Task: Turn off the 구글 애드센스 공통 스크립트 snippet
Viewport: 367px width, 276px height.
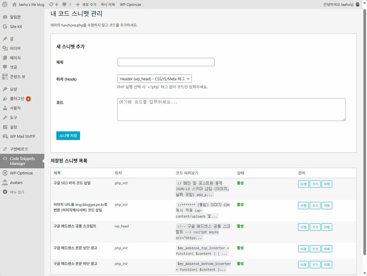Action: click(315, 227)
